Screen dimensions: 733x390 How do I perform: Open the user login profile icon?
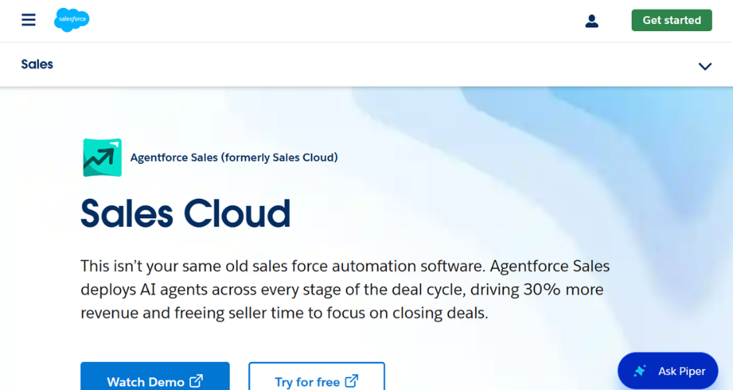591,21
